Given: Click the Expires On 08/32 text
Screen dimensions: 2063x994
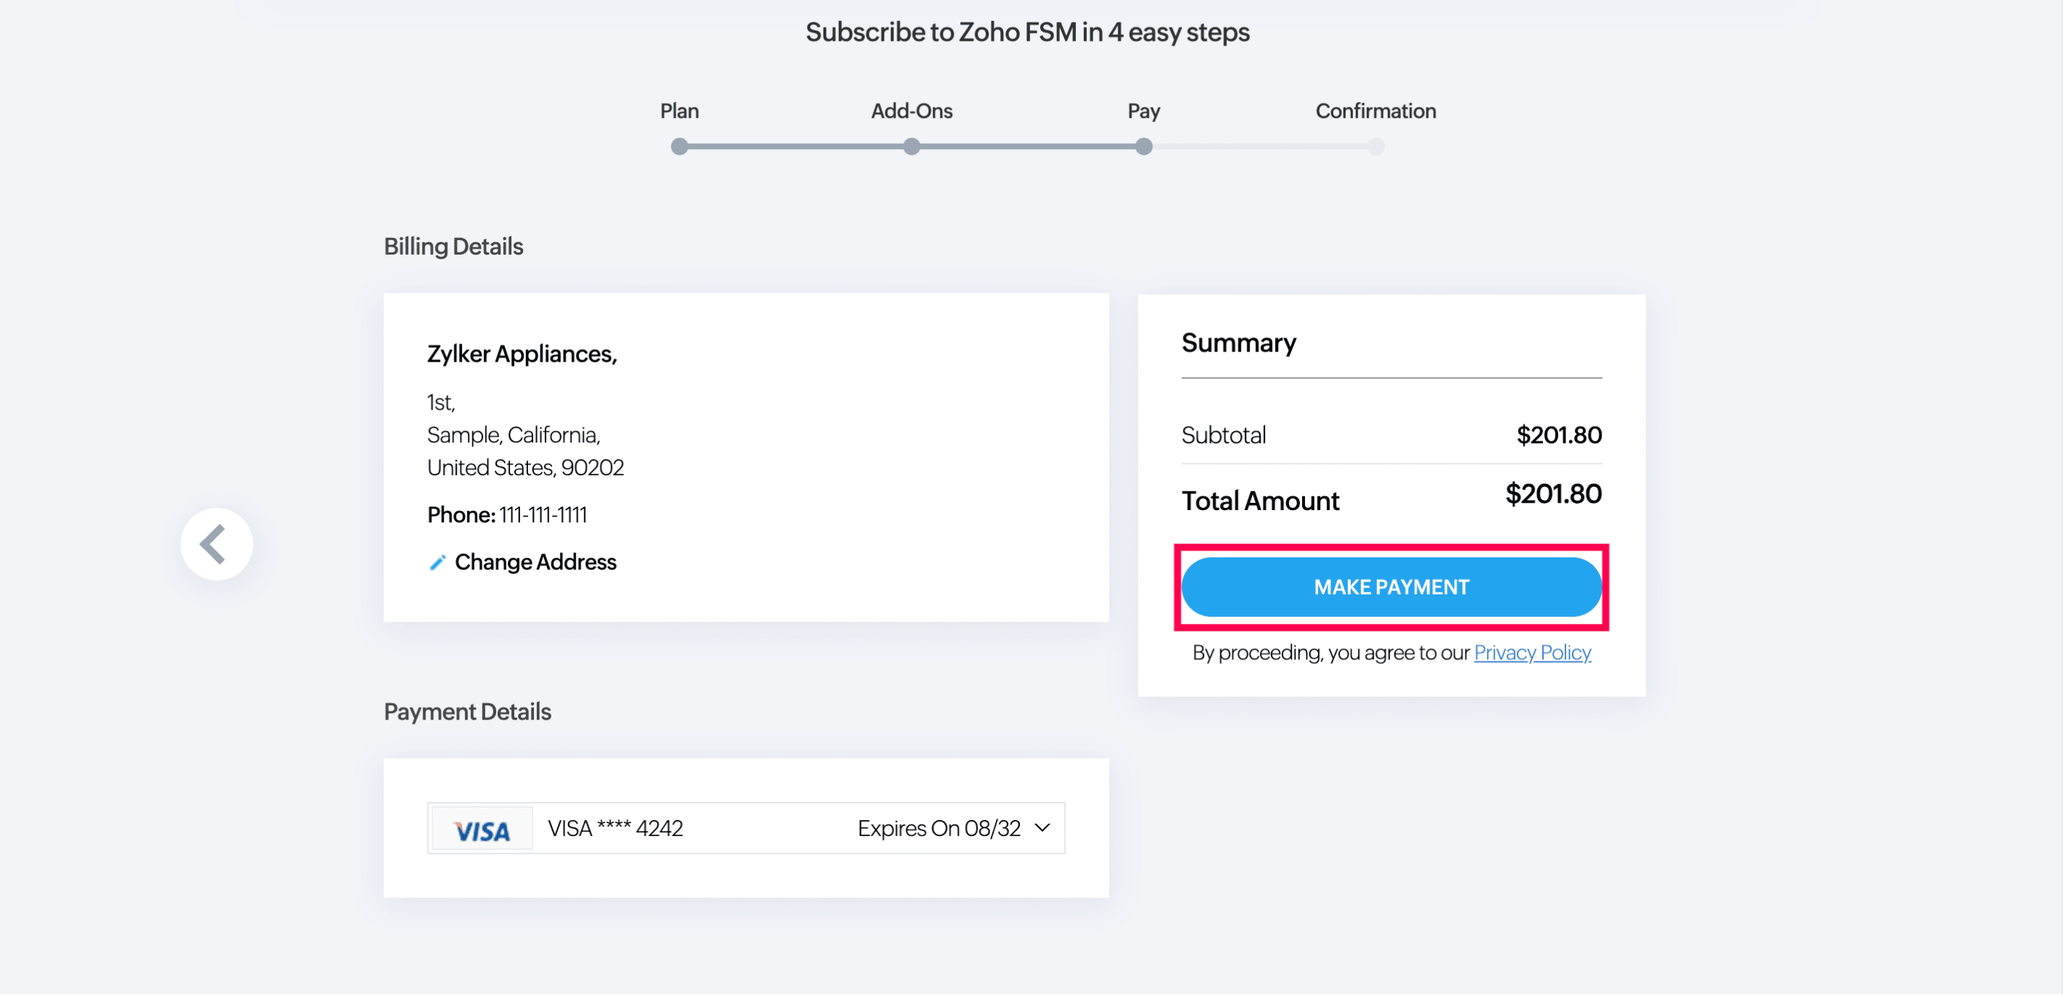Looking at the screenshot, I should [938, 828].
